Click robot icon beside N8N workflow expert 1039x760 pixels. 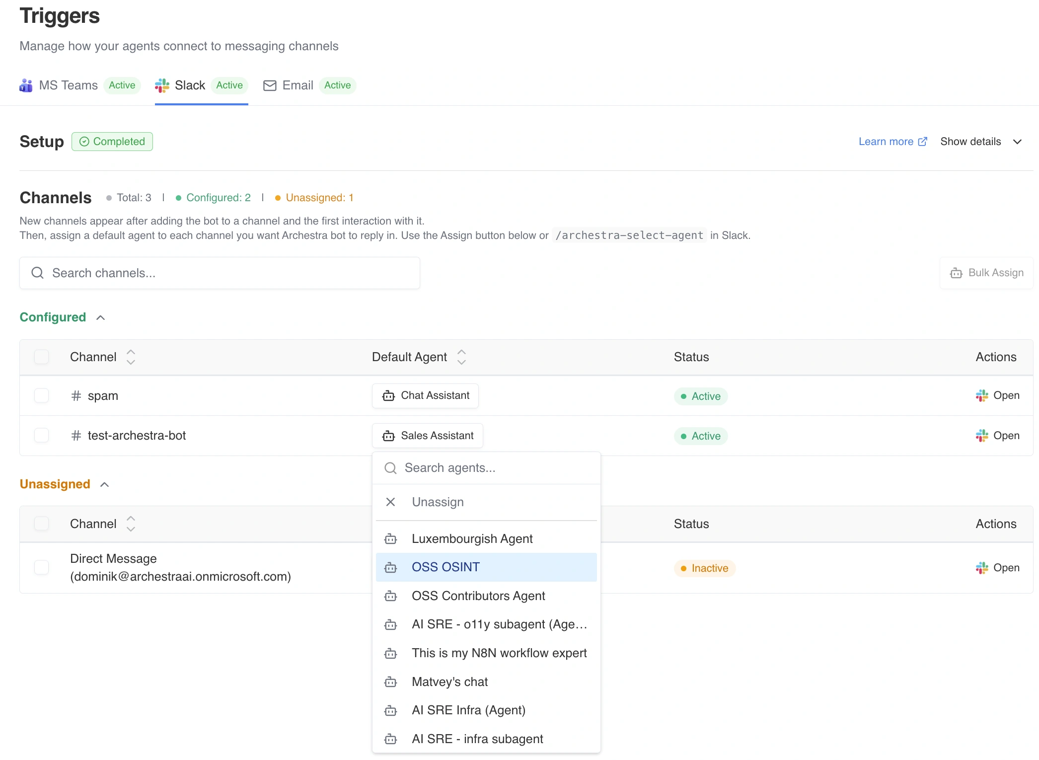[391, 653]
